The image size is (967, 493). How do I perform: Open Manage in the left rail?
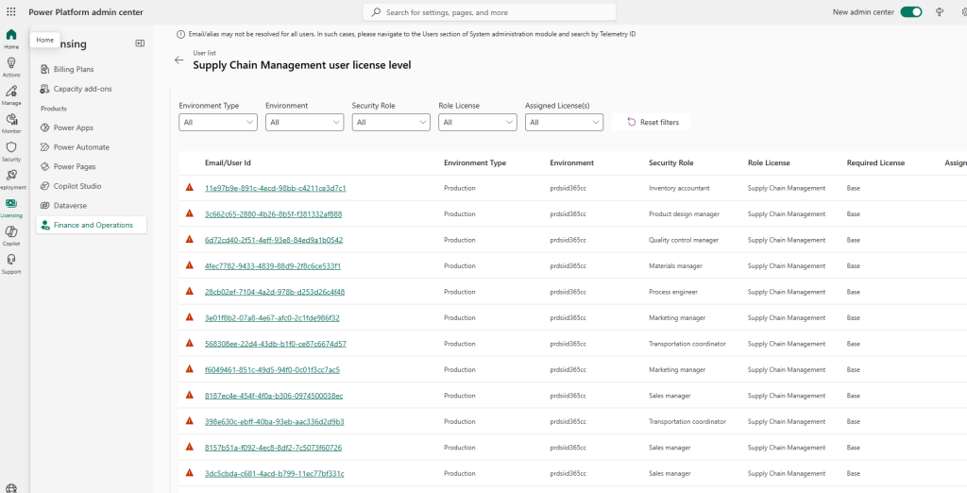point(11,95)
